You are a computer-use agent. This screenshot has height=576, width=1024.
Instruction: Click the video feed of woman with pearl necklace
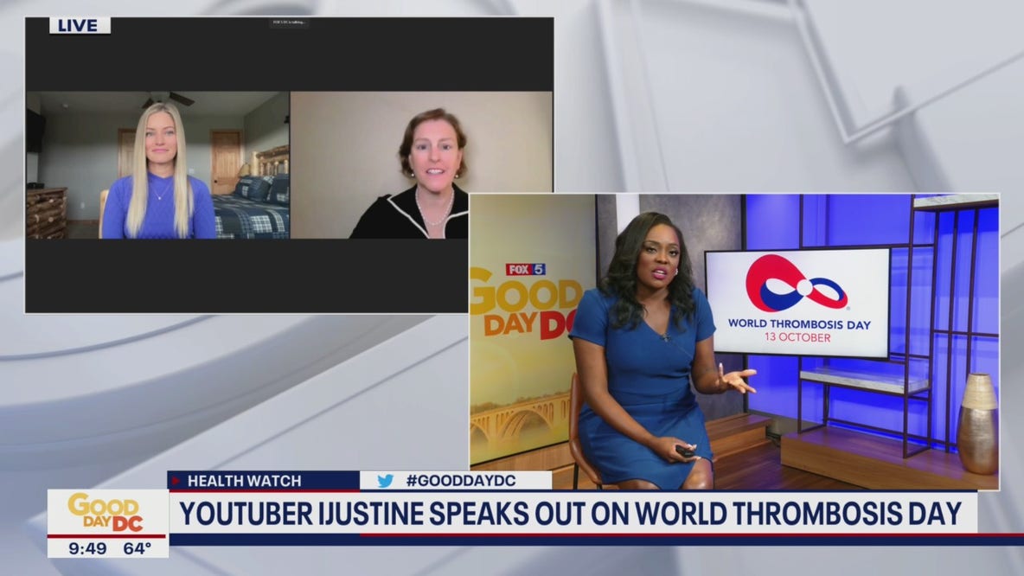(x=421, y=164)
